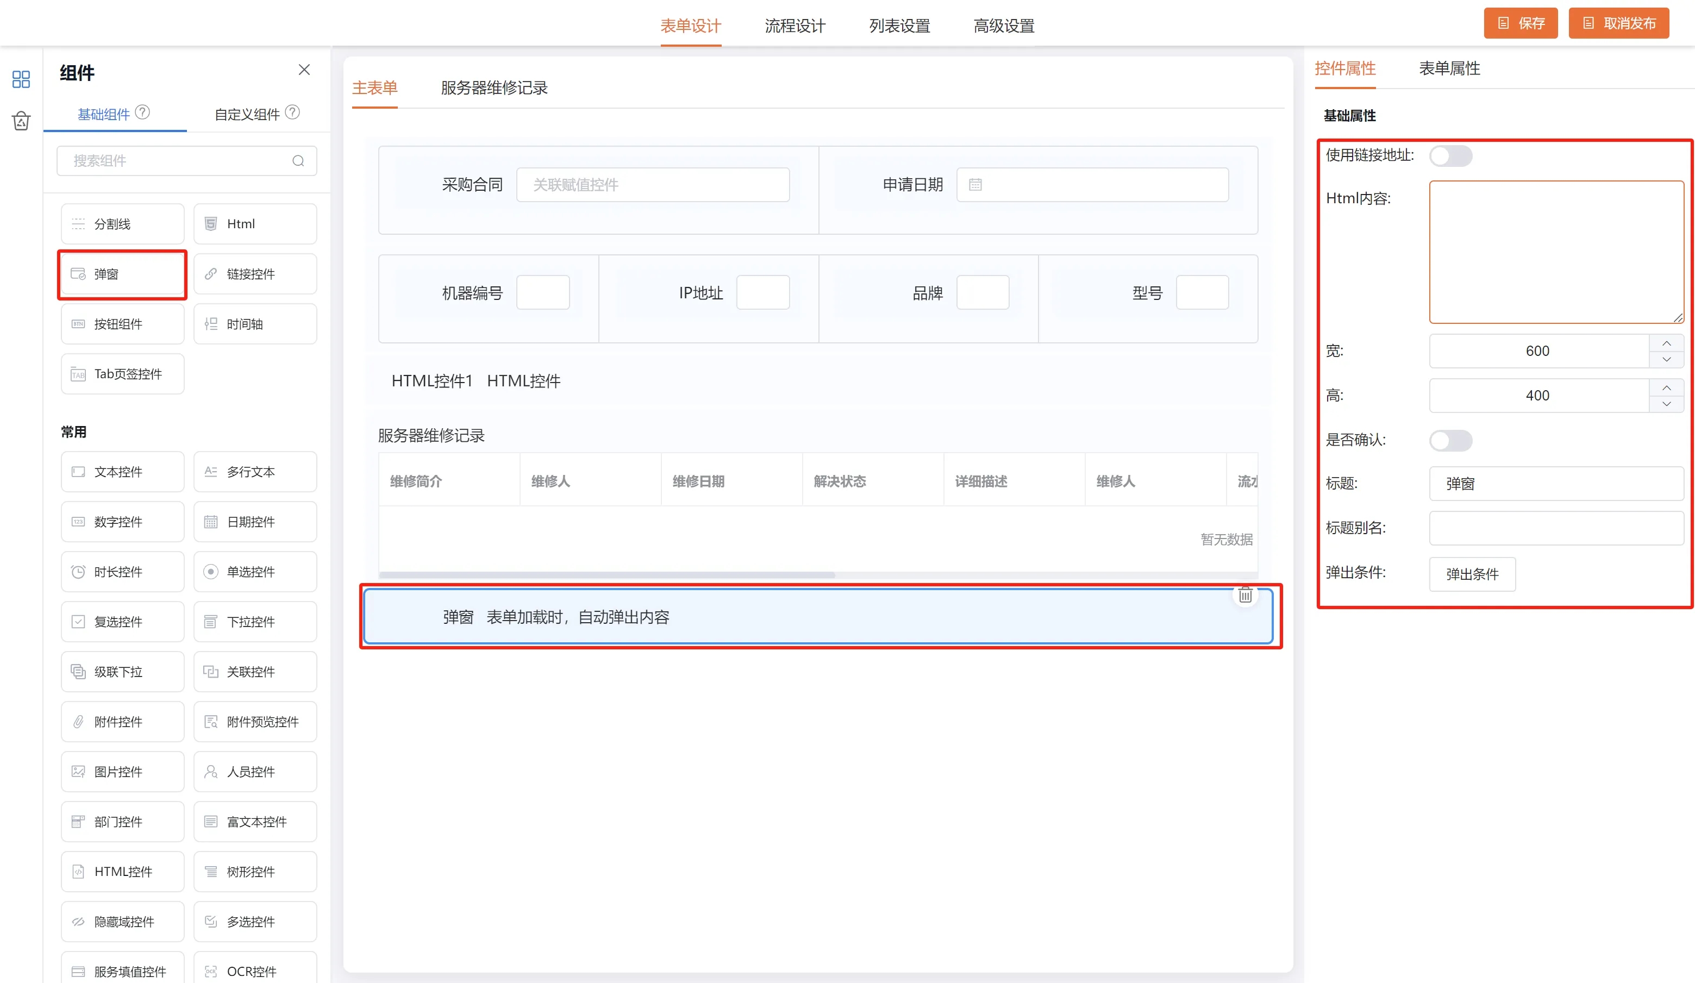Decrease 宽 value with down arrow

[x=1666, y=360]
